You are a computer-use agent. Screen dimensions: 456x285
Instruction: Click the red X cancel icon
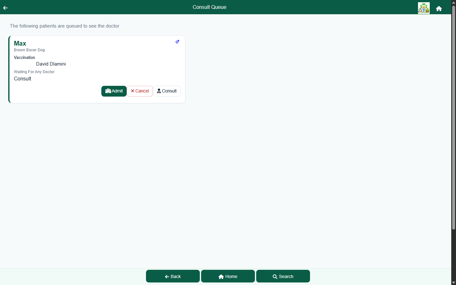[x=132, y=91]
